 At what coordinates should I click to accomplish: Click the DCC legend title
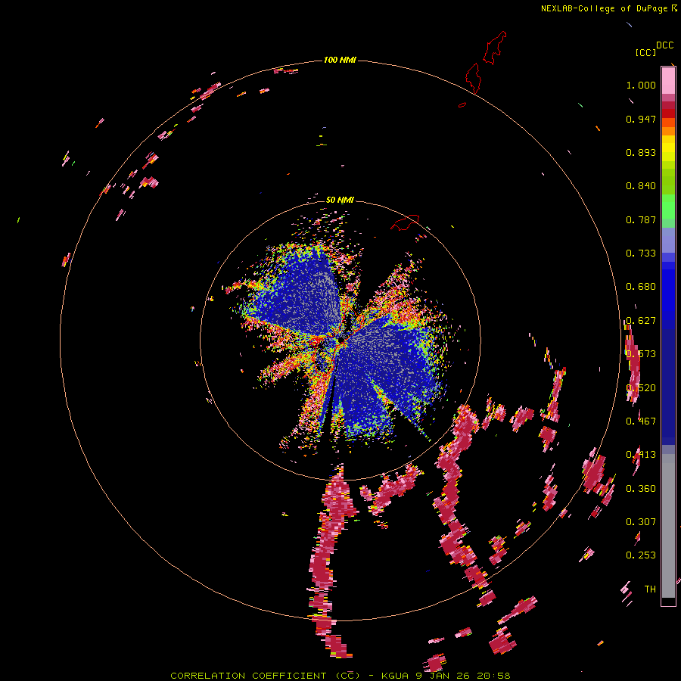pos(665,45)
